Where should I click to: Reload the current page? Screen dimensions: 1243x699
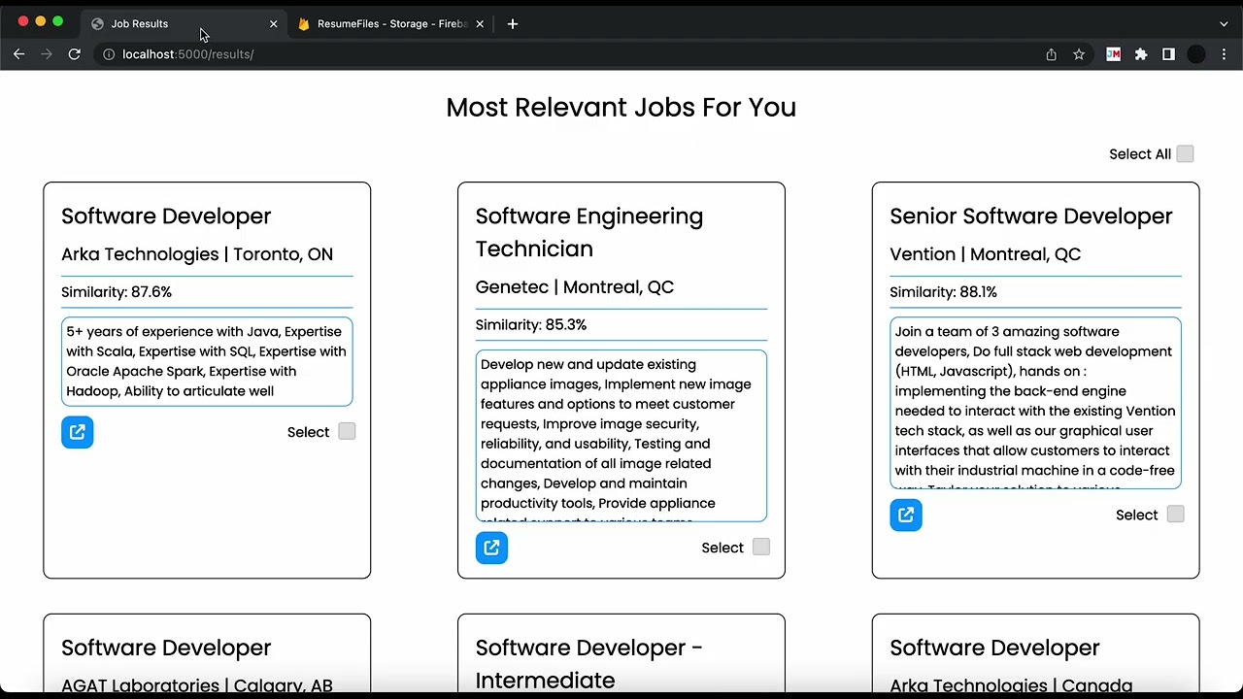pyautogui.click(x=74, y=54)
